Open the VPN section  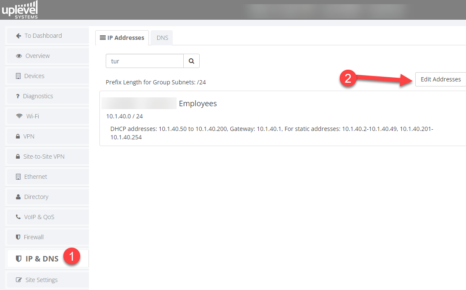click(48, 136)
